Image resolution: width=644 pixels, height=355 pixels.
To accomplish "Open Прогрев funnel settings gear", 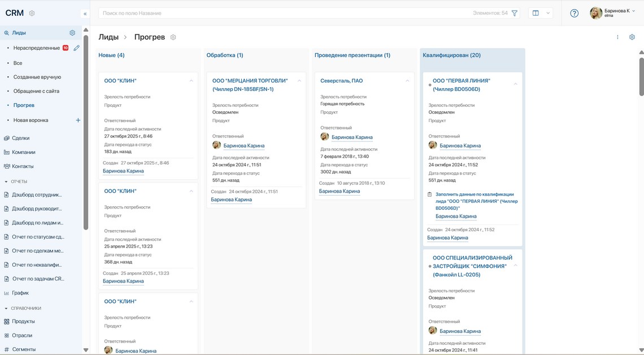I will [173, 37].
